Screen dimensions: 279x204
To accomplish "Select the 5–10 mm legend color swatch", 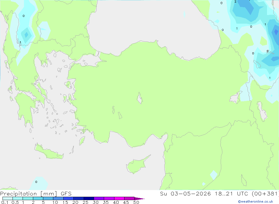I will (48, 198).
